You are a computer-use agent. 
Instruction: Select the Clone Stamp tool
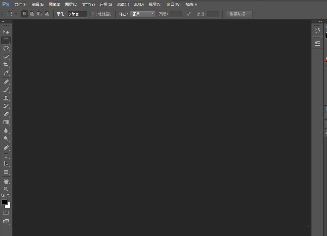(x=6, y=98)
